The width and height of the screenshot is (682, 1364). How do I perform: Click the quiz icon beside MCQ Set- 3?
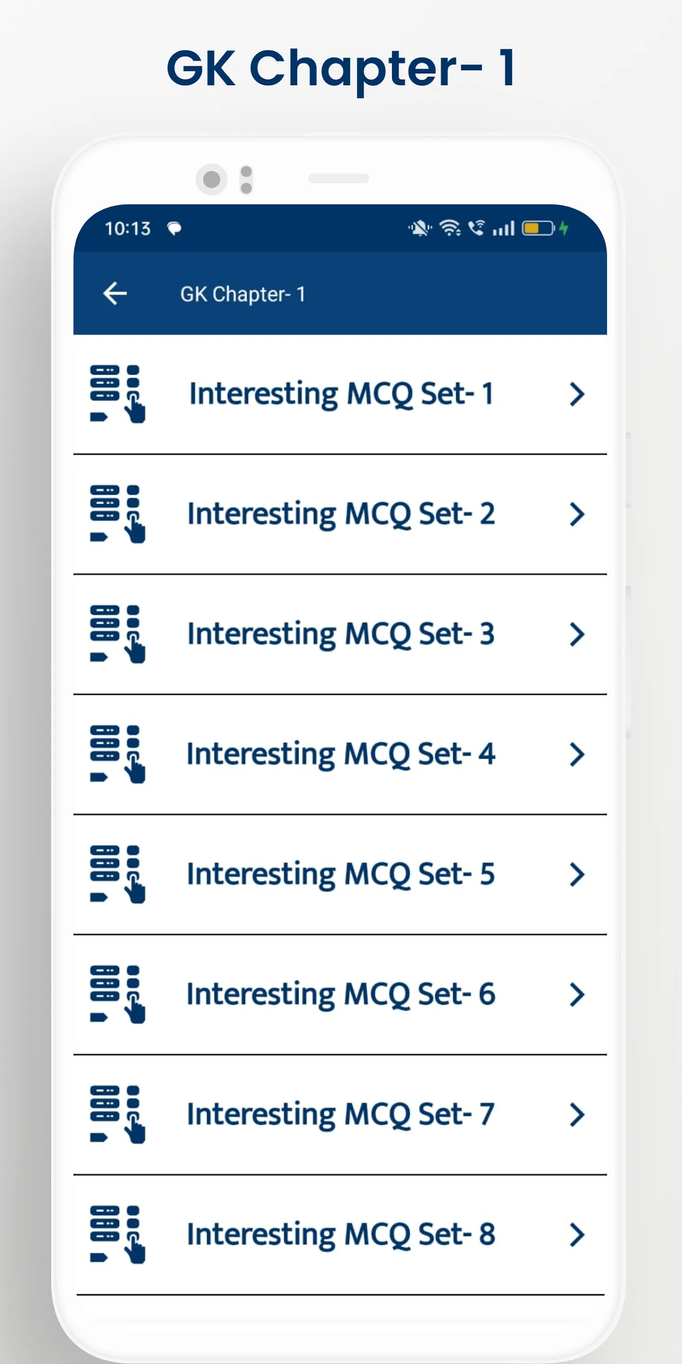click(x=117, y=634)
